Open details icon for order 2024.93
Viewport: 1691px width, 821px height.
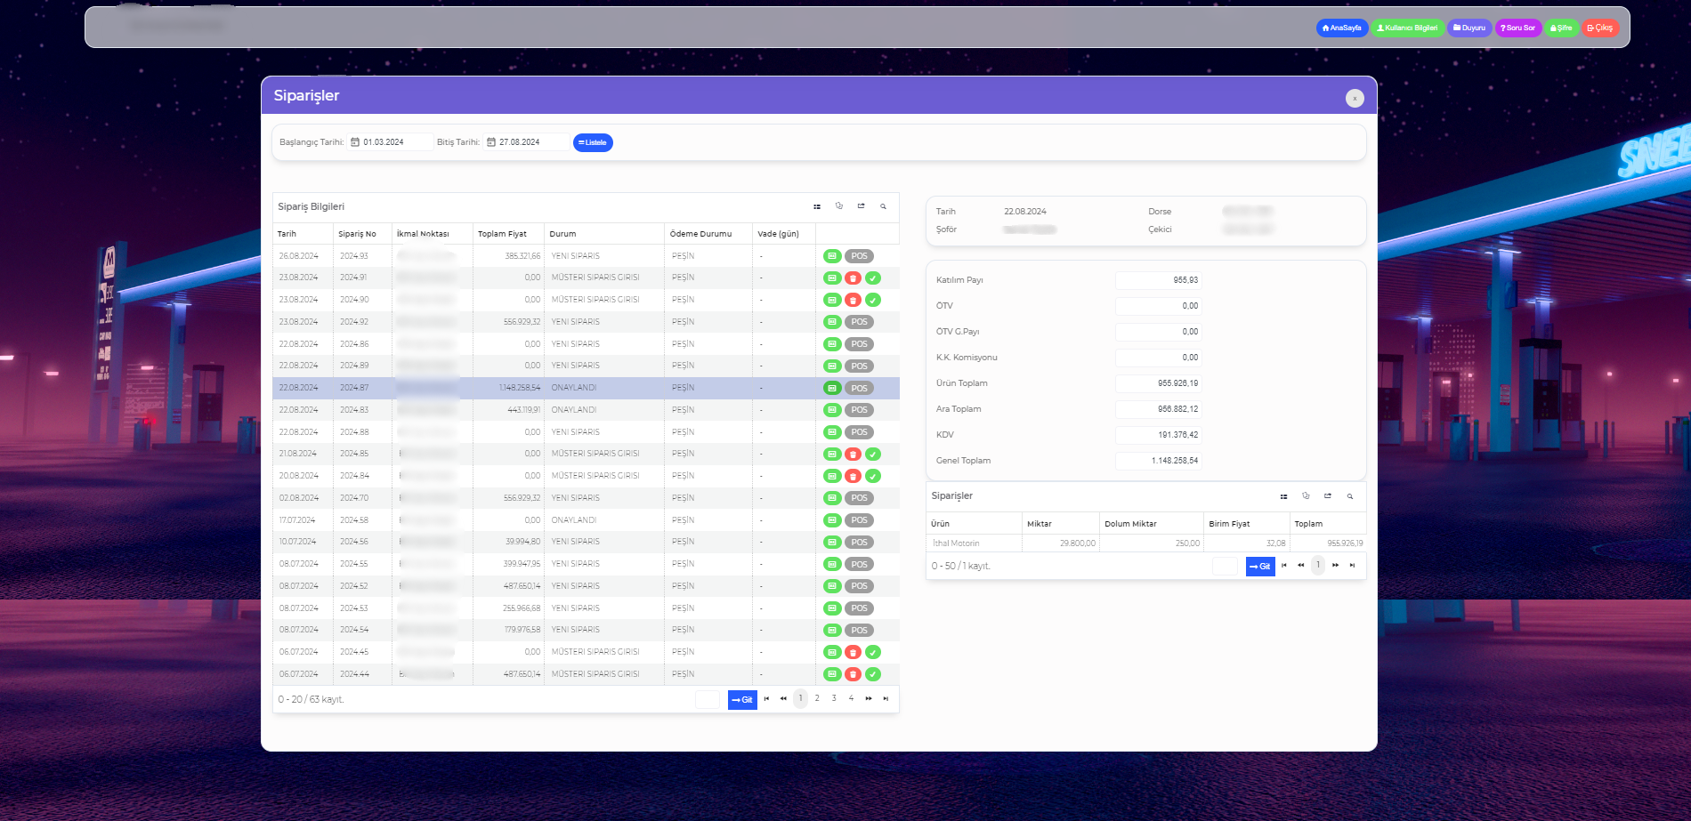[x=832, y=256]
